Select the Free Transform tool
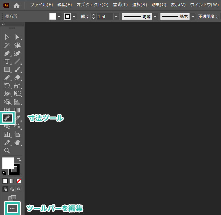 point(17,93)
